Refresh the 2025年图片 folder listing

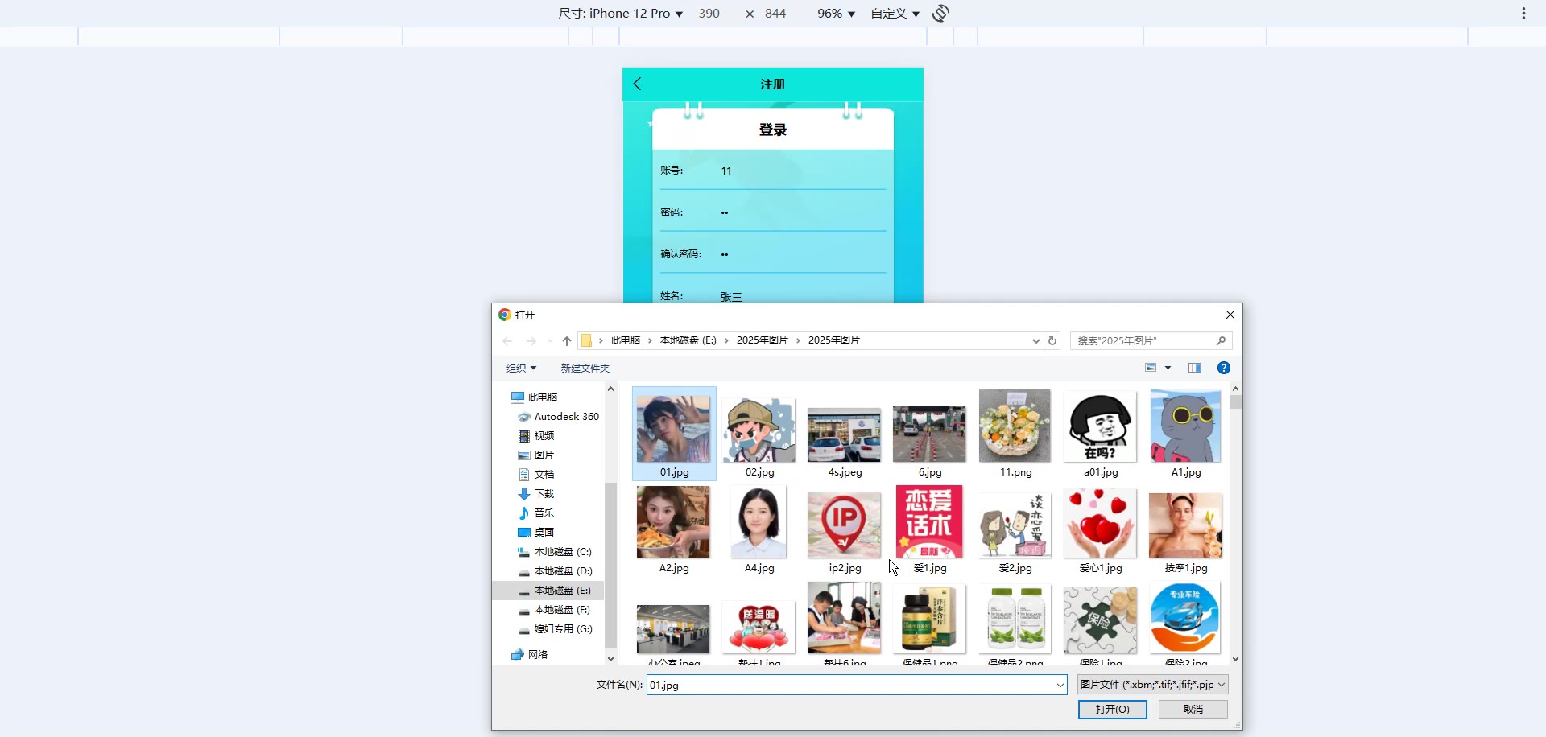click(1052, 340)
